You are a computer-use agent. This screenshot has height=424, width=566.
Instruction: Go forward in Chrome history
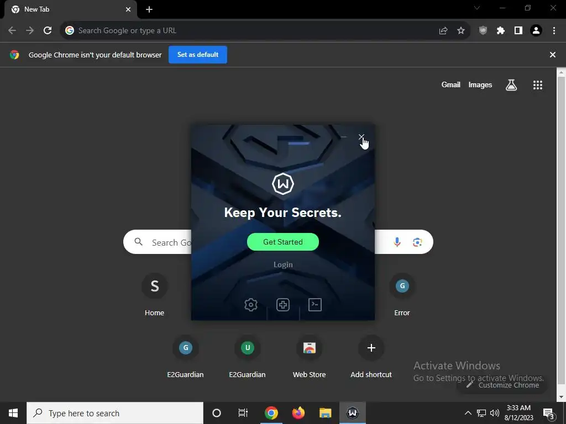(x=30, y=31)
